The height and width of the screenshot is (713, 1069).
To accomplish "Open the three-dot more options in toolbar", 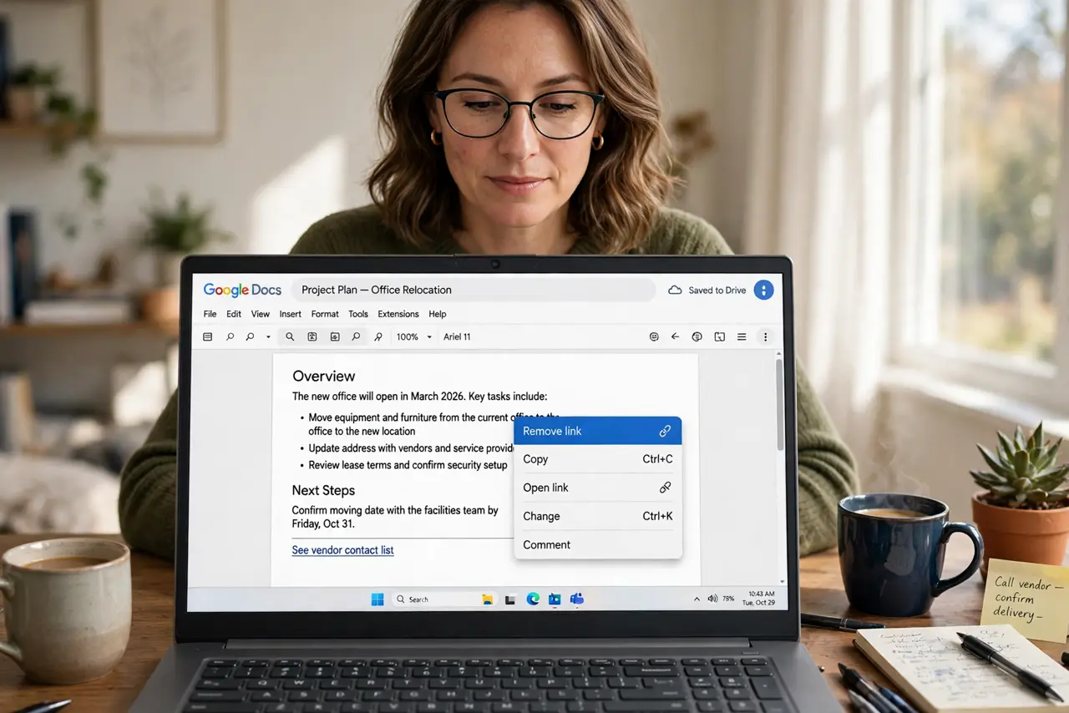I will coord(765,336).
